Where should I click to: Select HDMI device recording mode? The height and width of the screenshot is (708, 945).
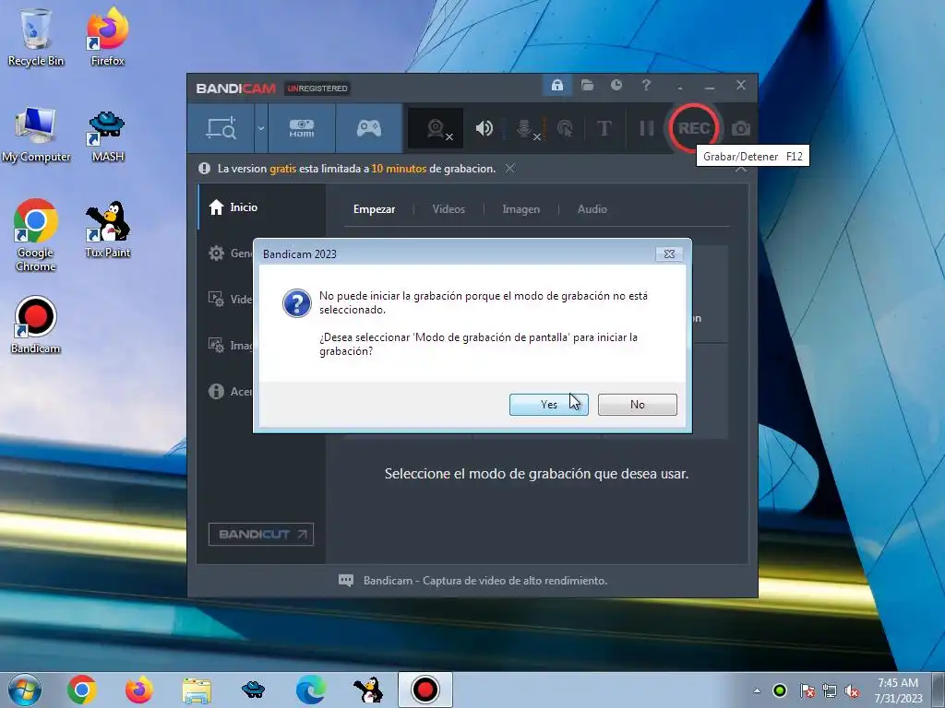point(302,128)
